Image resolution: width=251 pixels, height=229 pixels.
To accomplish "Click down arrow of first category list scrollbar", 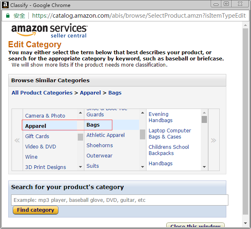I will pos(80,167).
